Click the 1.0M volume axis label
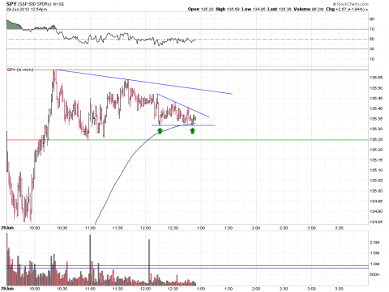Screen dimensions: 389x292 (374, 264)
